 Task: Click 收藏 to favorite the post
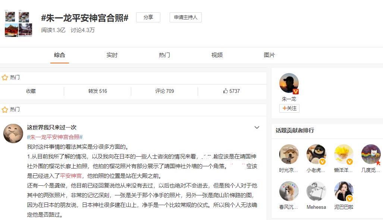pos(31,91)
